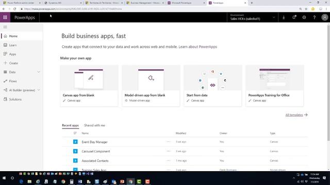Open more options for Event Day Manager

coord(169,142)
